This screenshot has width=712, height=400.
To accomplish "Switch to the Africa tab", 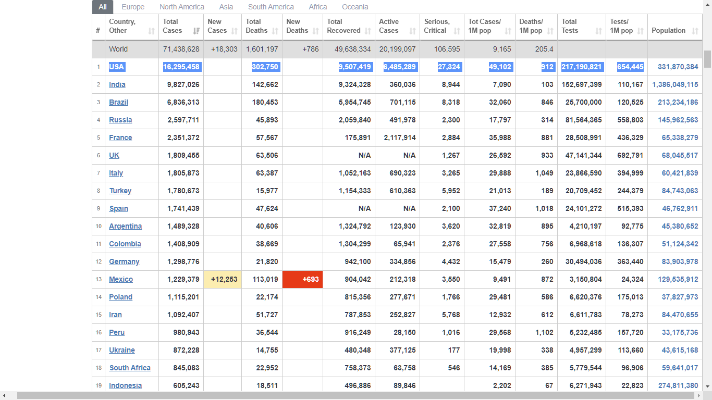I will tap(318, 7).
